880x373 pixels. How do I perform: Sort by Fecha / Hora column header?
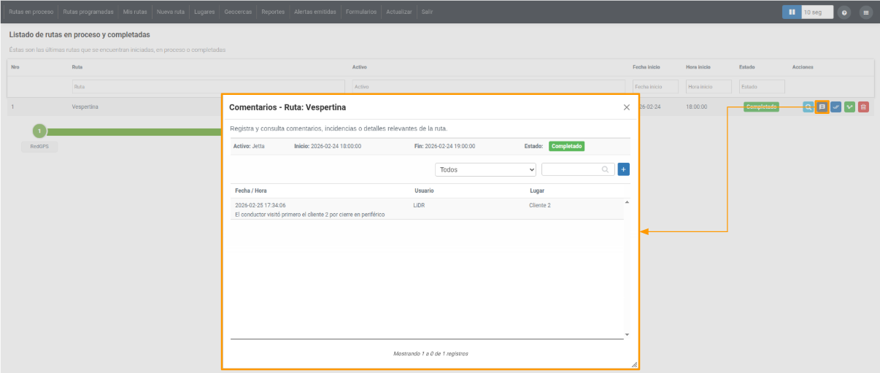(x=250, y=191)
